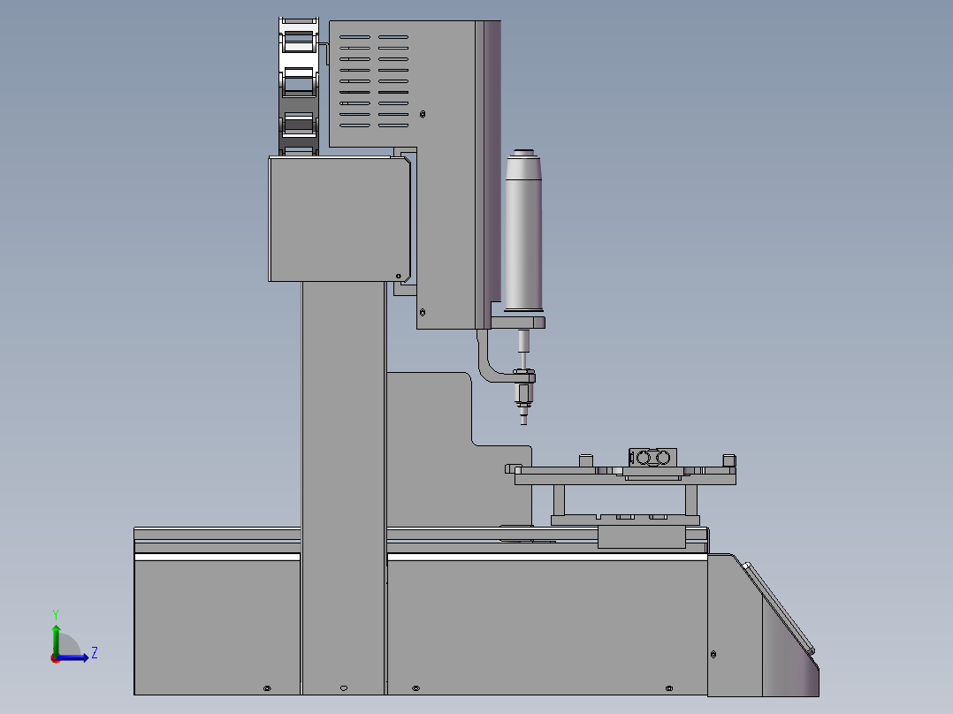Select the slider carriage block under fixture

coord(642,536)
